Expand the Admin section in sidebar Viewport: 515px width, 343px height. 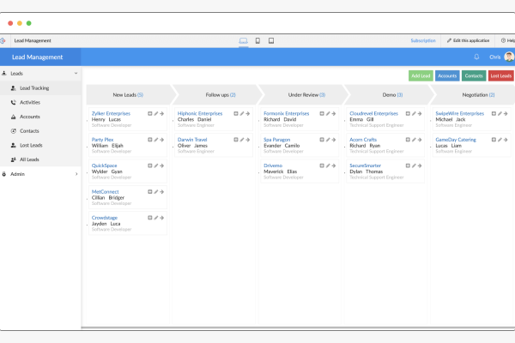tap(76, 173)
